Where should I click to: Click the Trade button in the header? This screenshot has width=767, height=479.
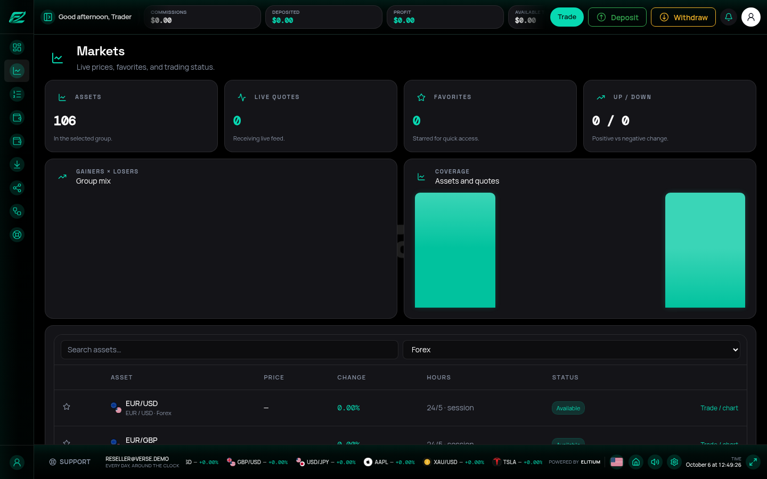pyautogui.click(x=567, y=17)
